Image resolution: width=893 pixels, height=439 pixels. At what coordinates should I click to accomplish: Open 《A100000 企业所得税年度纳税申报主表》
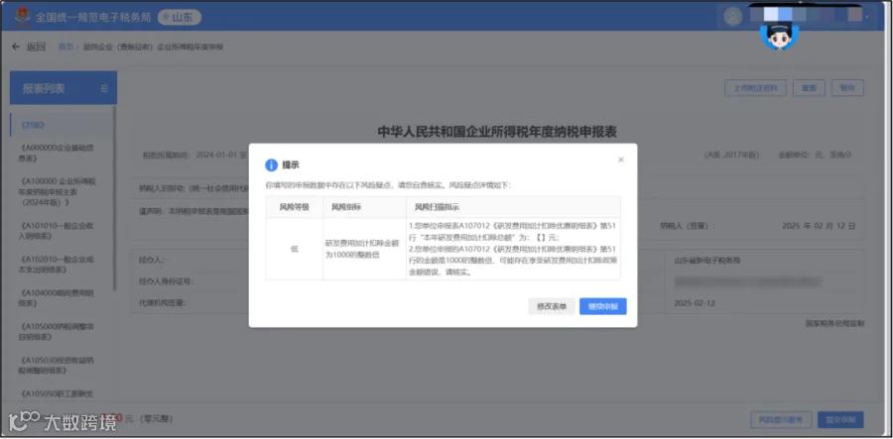click(58, 191)
